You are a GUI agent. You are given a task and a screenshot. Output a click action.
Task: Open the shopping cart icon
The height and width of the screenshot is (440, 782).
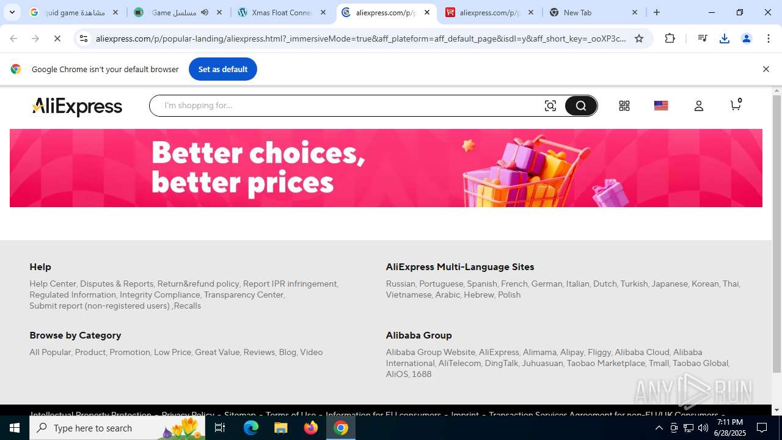(736, 105)
